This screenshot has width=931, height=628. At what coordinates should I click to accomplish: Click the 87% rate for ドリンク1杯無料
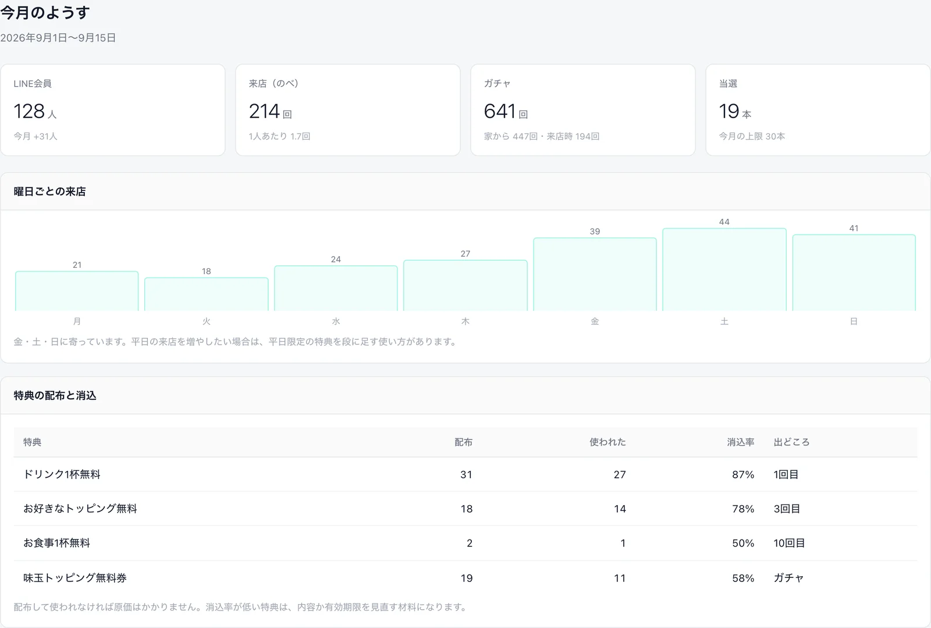[743, 474]
